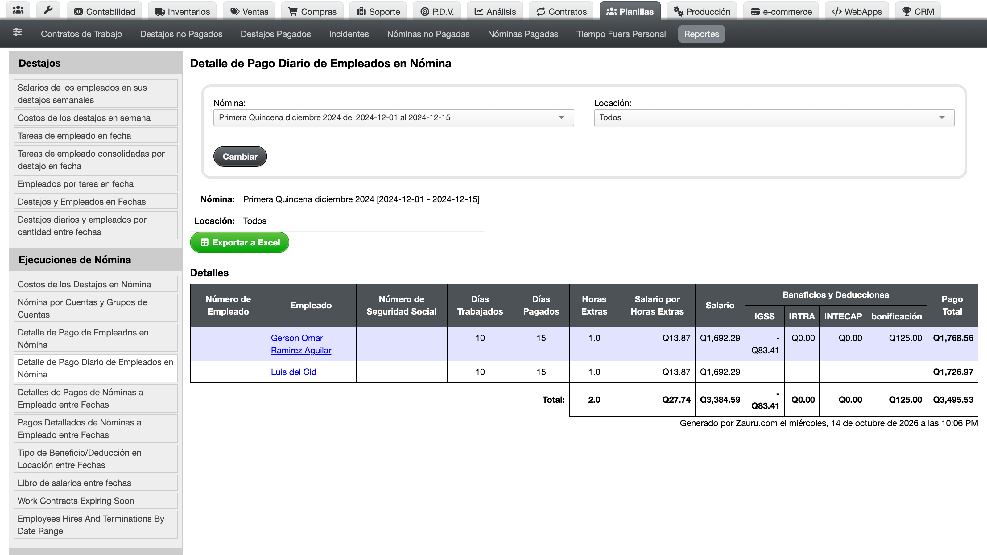Open the Contabilidad module
This screenshot has width=987, height=555.
click(104, 11)
